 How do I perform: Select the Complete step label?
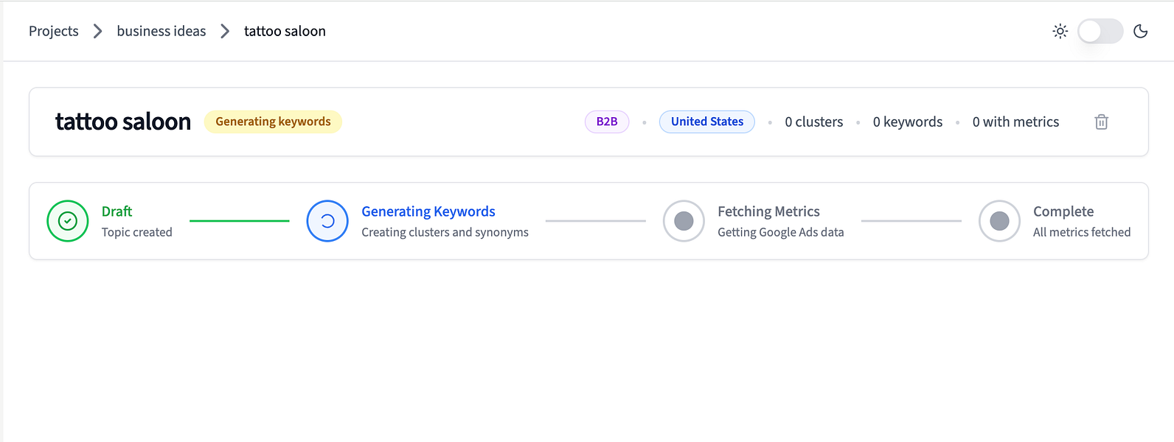pyautogui.click(x=1063, y=211)
